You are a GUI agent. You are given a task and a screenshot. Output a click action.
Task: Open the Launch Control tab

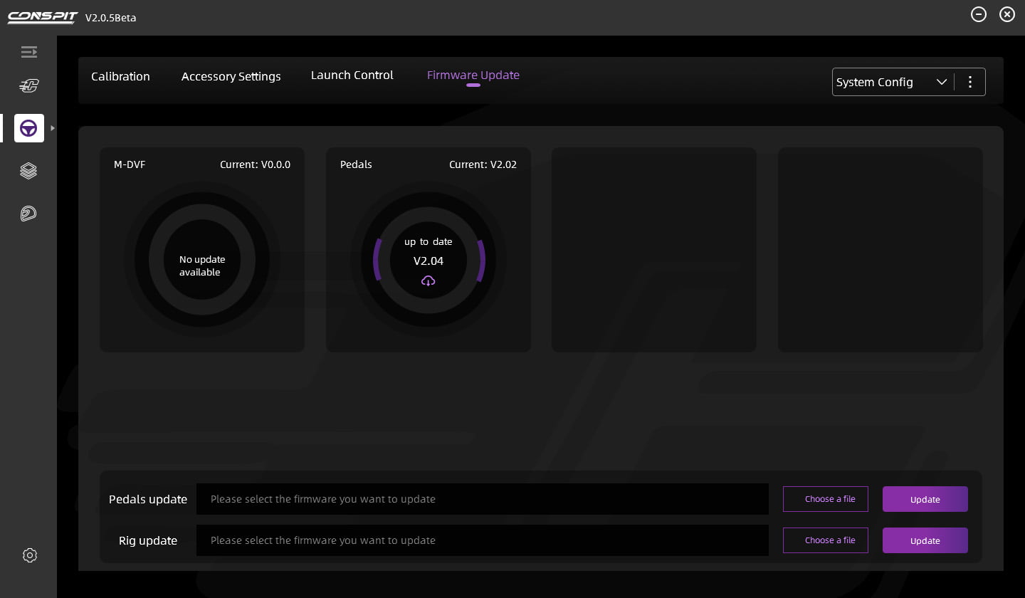tap(352, 75)
